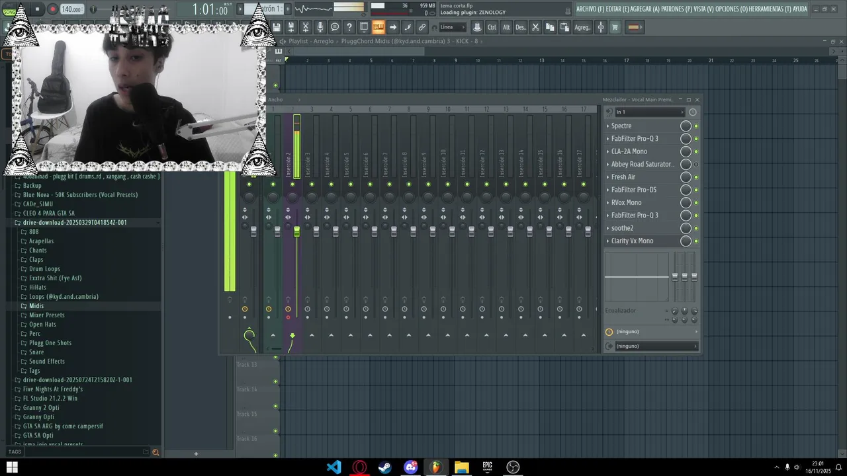Enable the Abbey Road Saturator slot LED
847x476 pixels.
(x=696, y=164)
